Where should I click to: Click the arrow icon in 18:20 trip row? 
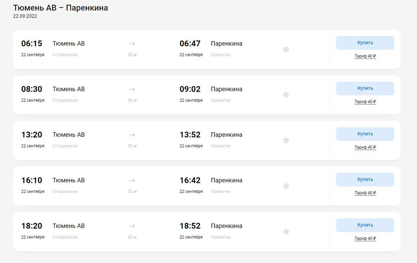click(132, 226)
